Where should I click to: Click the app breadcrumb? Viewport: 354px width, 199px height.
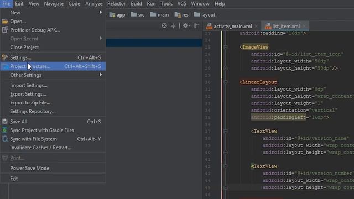pos(117,15)
